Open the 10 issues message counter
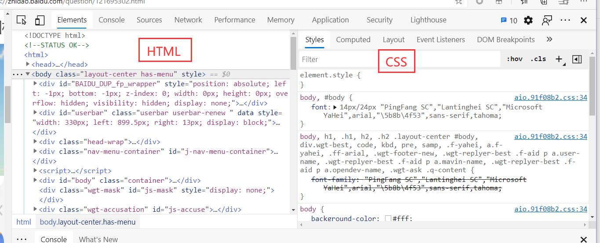 click(509, 20)
